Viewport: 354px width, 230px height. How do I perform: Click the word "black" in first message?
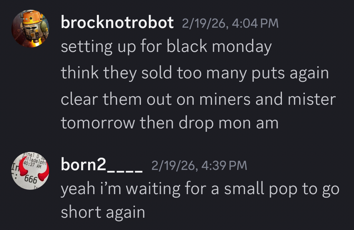pos(187,47)
